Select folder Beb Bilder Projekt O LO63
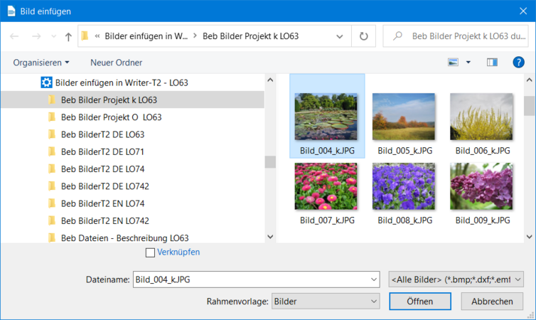This screenshot has width=536, height=320. tap(111, 117)
